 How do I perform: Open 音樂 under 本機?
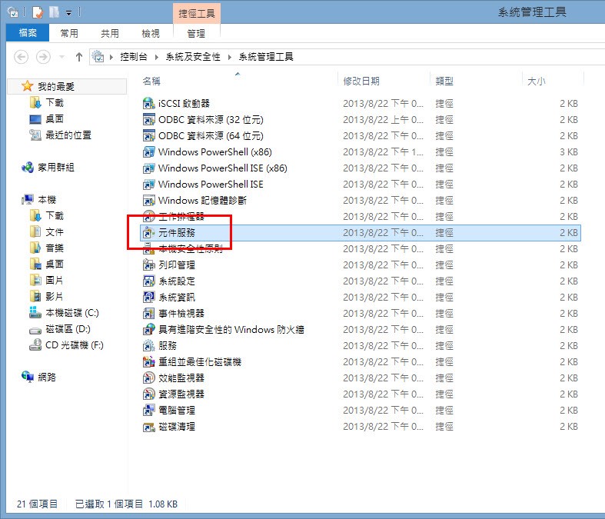coord(55,248)
